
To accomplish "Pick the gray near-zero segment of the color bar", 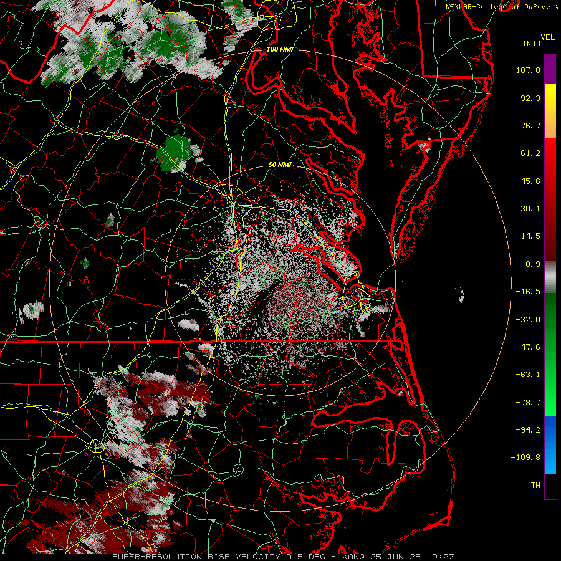I will (x=550, y=277).
